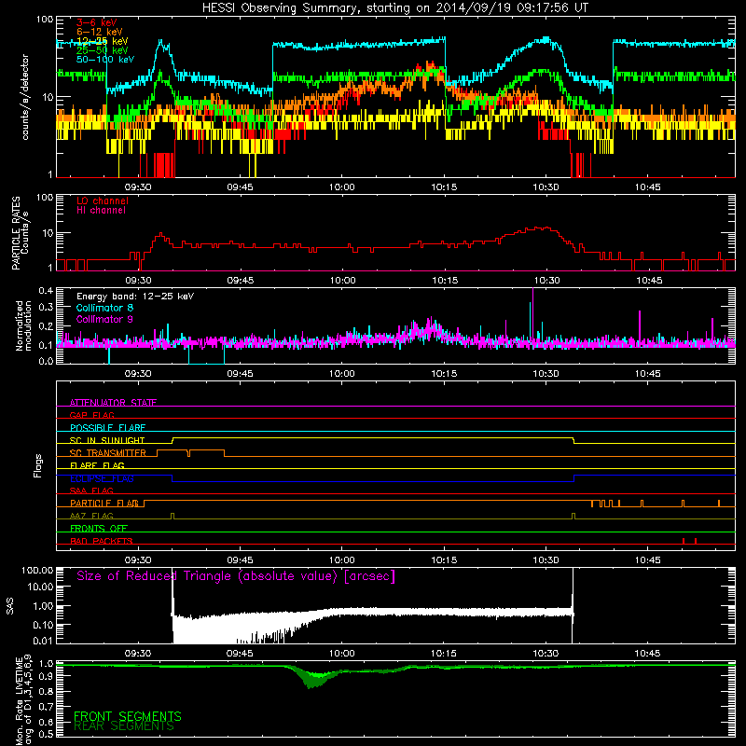Click the SAS axis label
Screen dimensions: 746x746
[10, 606]
